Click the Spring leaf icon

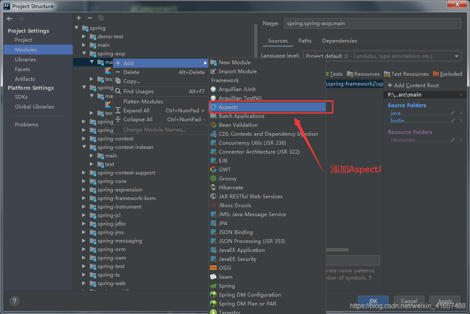[213, 286]
